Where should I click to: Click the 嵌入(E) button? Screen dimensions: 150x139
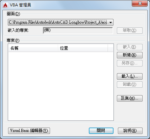130,47
